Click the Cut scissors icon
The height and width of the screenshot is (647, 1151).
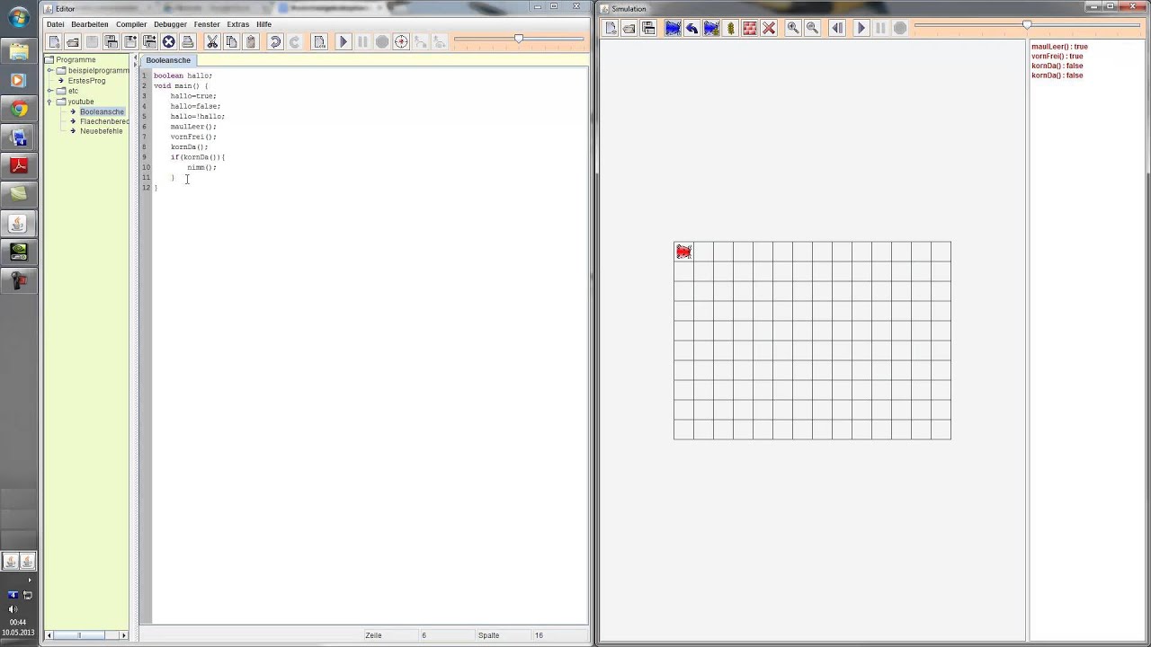click(x=212, y=41)
